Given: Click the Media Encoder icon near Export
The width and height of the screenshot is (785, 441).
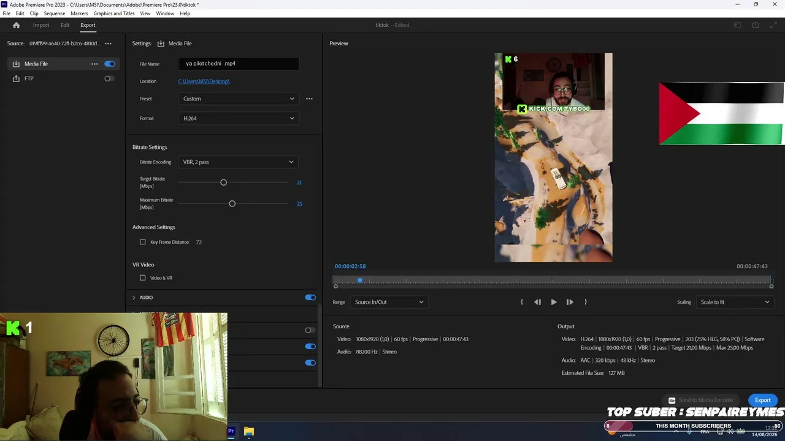Looking at the screenshot, I should [x=672, y=401].
